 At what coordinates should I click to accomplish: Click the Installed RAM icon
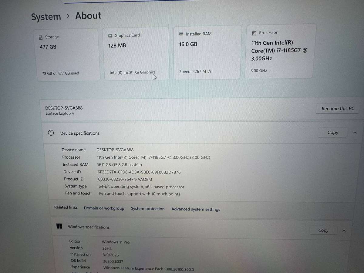pyautogui.click(x=181, y=34)
